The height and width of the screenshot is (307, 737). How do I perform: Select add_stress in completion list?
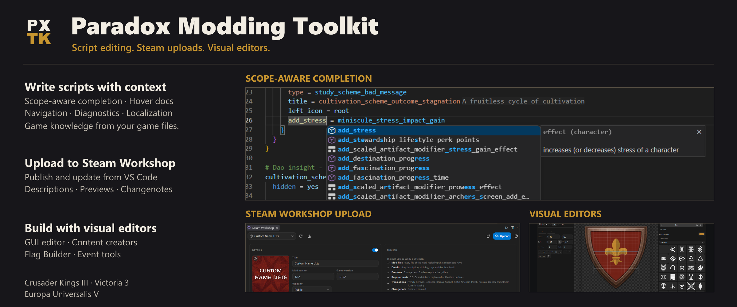pos(433,130)
